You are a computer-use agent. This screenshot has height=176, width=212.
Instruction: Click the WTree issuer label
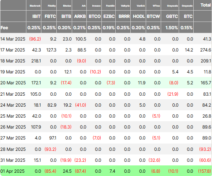156,6
